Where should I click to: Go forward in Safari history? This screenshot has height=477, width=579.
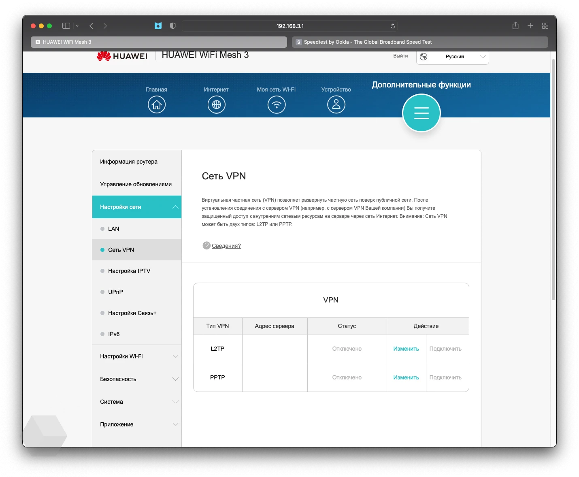tap(105, 26)
